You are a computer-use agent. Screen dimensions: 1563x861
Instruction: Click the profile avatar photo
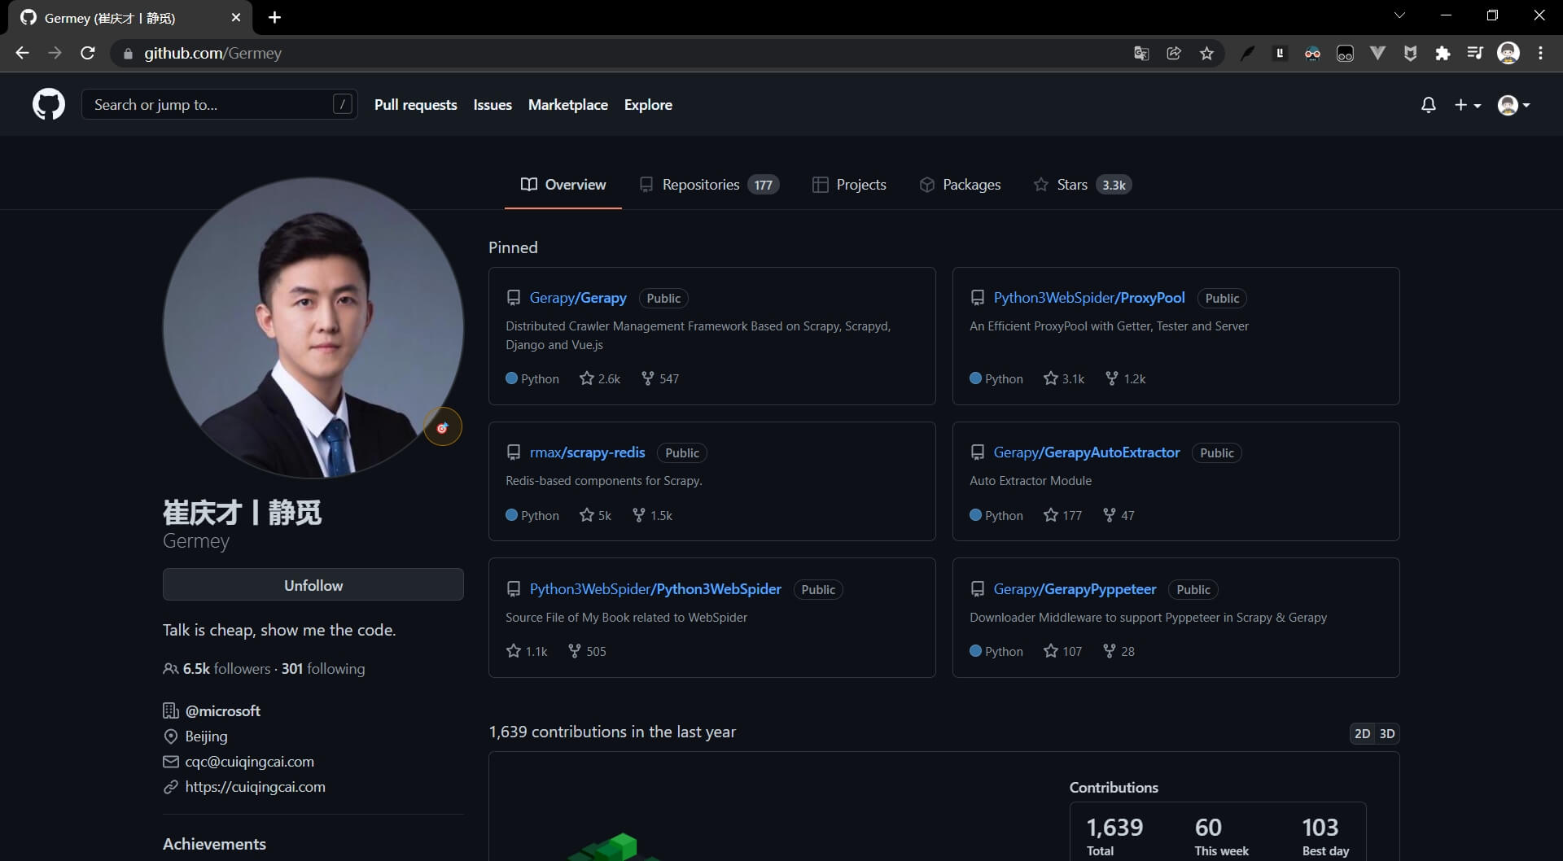(313, 328)
